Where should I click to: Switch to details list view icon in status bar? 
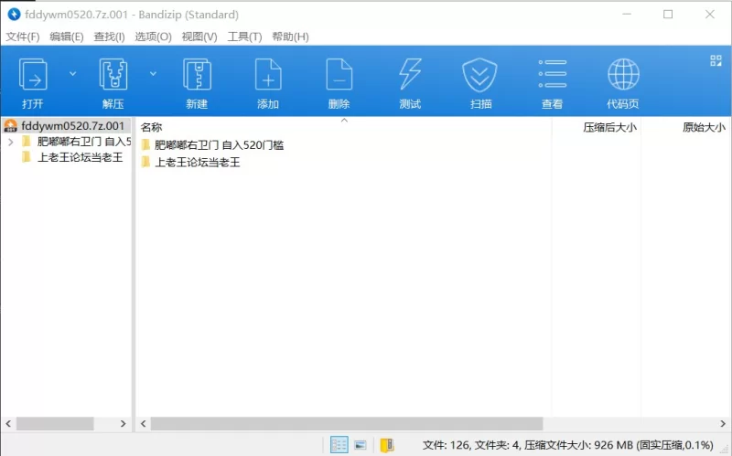click(339, 445)
